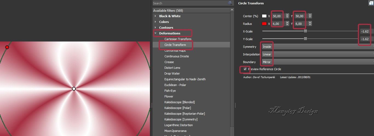Image resolution: width=374 pixels, height=136 pixels.
Task: Open the Symmetry dropdown set to Inside
Action: (318, 47)
